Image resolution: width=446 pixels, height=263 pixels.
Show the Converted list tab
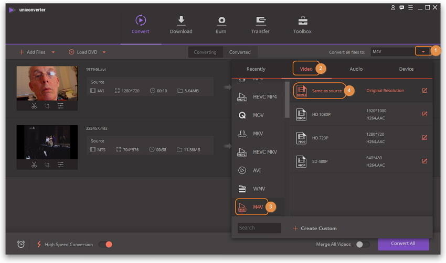pos(240,52)
